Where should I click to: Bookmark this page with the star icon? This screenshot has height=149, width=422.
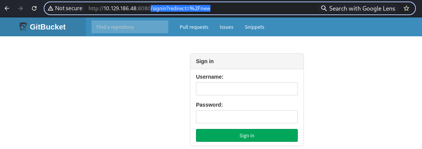(x=406, y=8)
